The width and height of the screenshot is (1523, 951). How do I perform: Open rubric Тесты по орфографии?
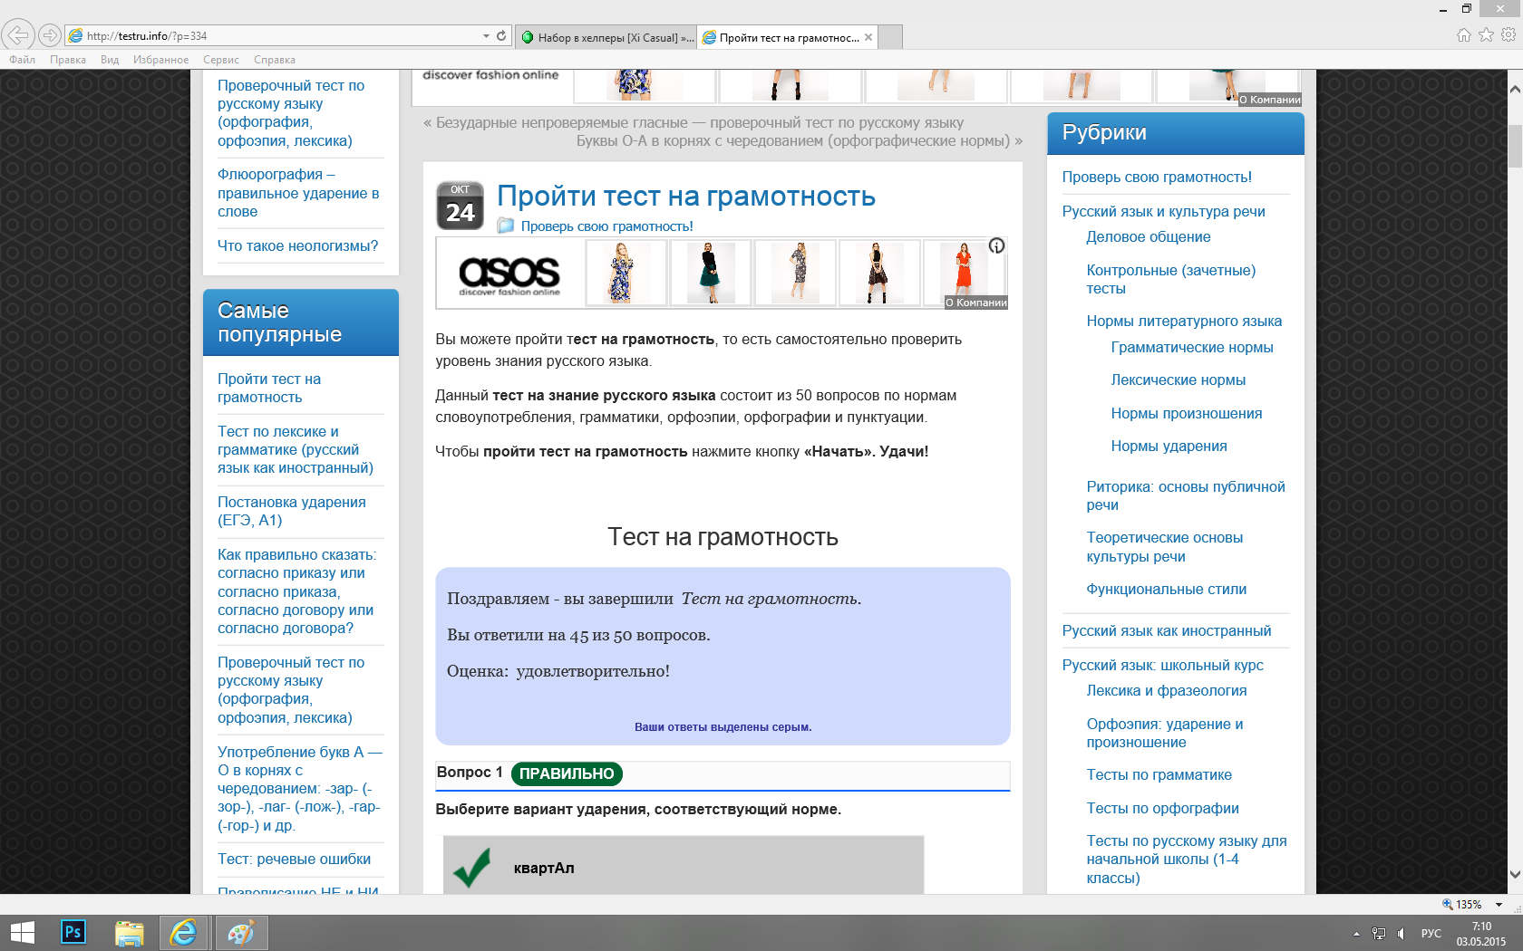pos(1162,808)
